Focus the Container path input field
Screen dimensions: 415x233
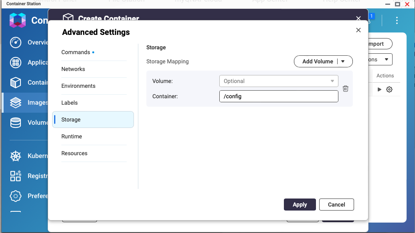pos(279,96)
